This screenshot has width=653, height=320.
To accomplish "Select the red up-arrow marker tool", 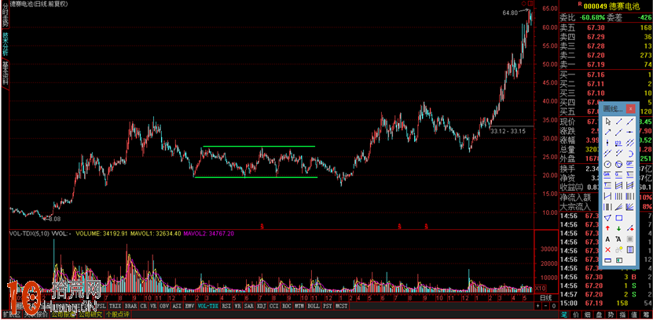I will [x=607, y=228].
